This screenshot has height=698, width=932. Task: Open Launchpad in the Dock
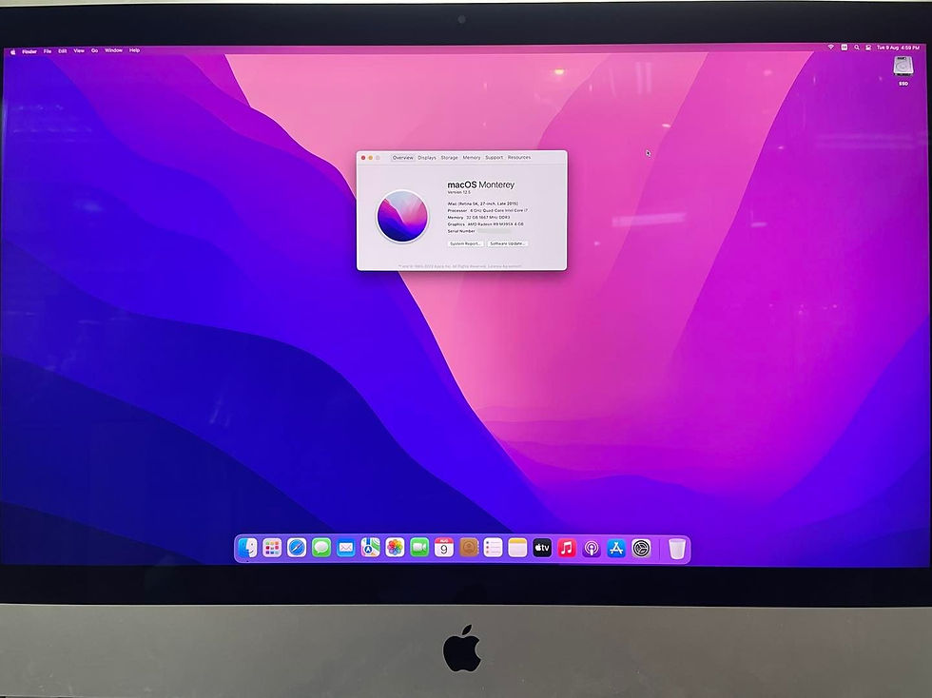coord(272,548)
